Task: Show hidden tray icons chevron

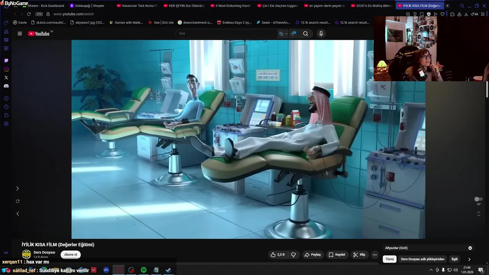Action: click(x=431, y=270)
